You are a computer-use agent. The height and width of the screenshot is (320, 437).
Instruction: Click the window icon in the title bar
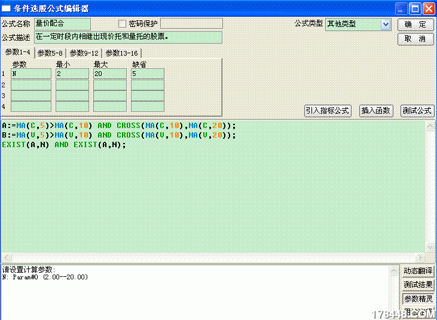pos(6,8)
